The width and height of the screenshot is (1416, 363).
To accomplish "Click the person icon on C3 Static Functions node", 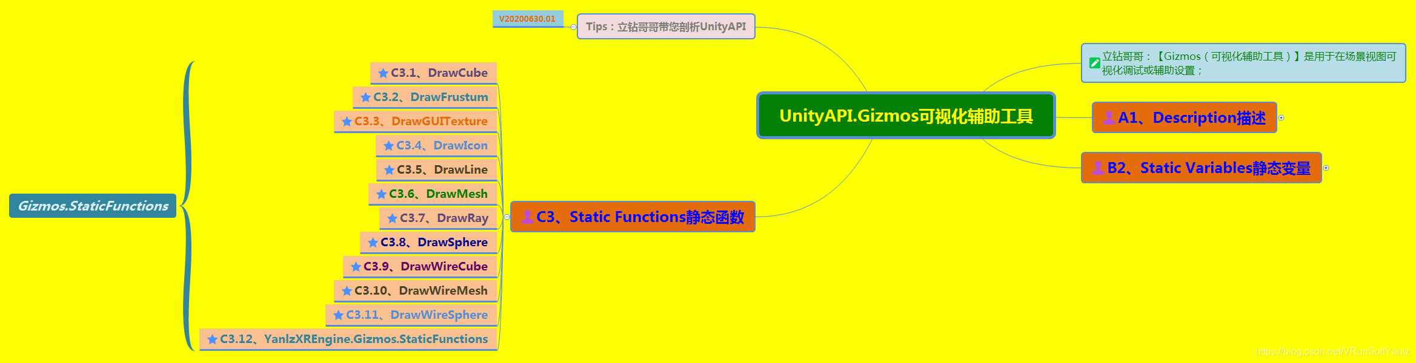I will [527, 217].
